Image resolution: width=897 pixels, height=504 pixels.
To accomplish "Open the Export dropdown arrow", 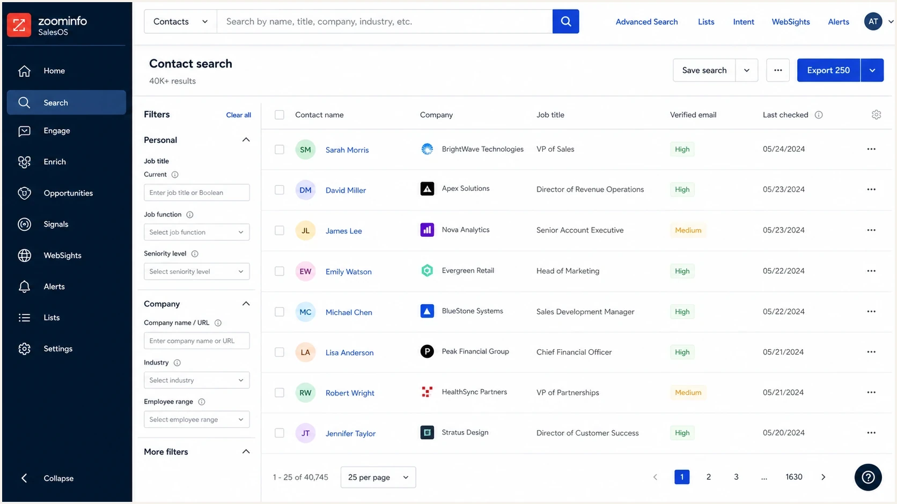I will 872,70.
